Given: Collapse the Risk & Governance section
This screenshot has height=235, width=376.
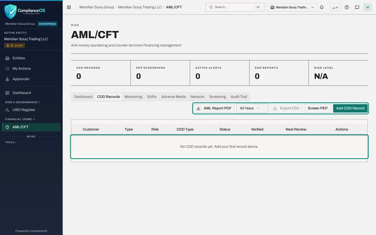Looking at the screenshot, I should pyautogui.click(x=23, y=102).
